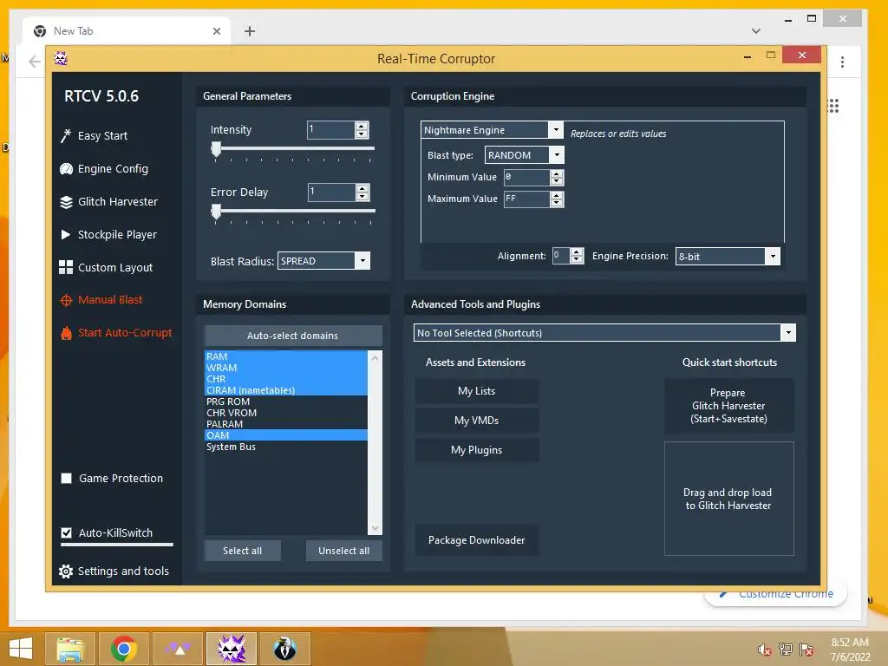The image size is (888, 666).
Task: Open the Stockpile Player section
Action: [x=117, y=234]
